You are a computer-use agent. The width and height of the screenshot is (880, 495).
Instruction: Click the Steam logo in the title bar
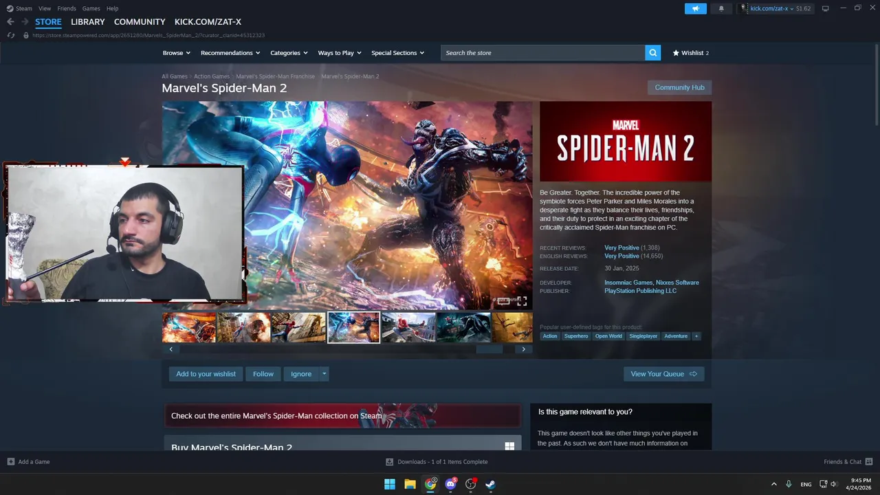[10, 8]
